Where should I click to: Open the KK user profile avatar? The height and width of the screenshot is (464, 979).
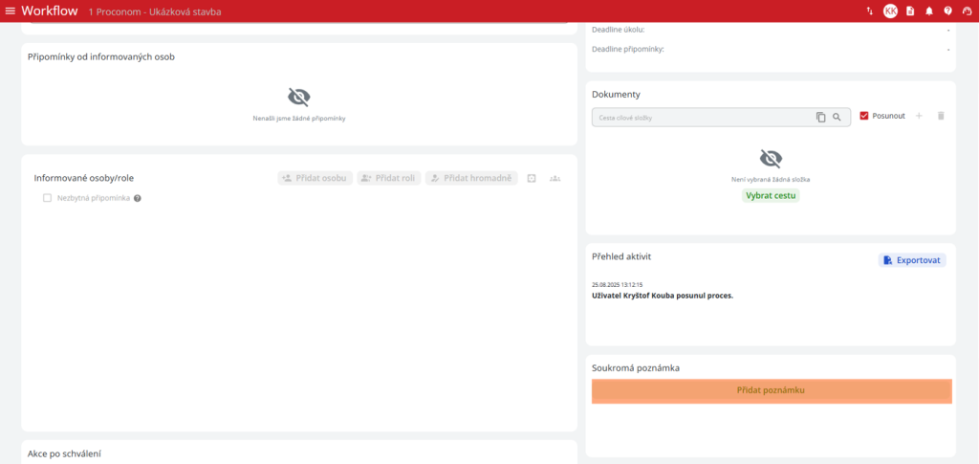point(890,11)
